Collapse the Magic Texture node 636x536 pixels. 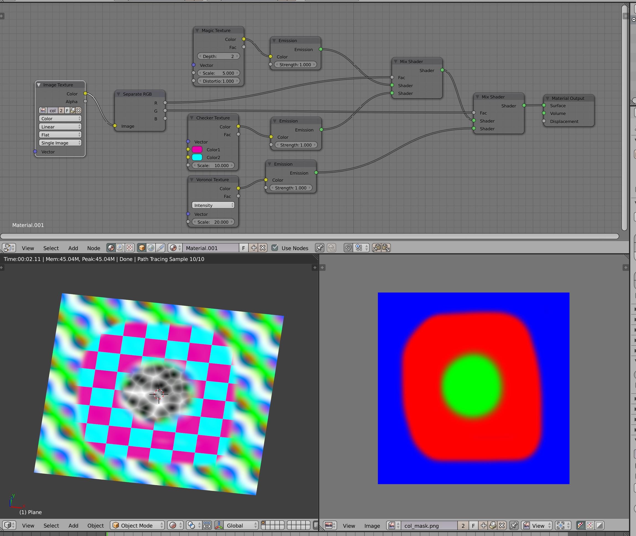[197, 30]
